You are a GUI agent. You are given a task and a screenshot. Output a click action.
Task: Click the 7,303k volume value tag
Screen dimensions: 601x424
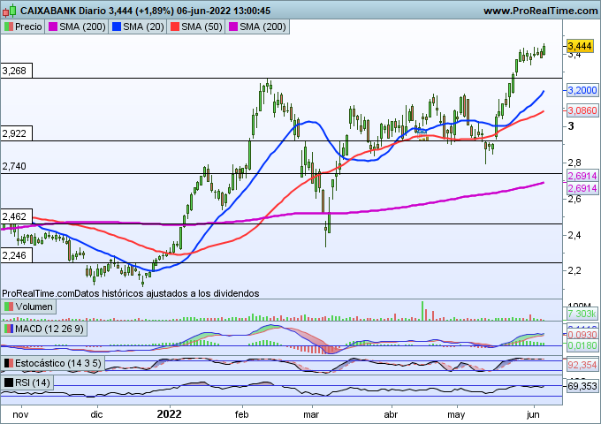point(582,314)
